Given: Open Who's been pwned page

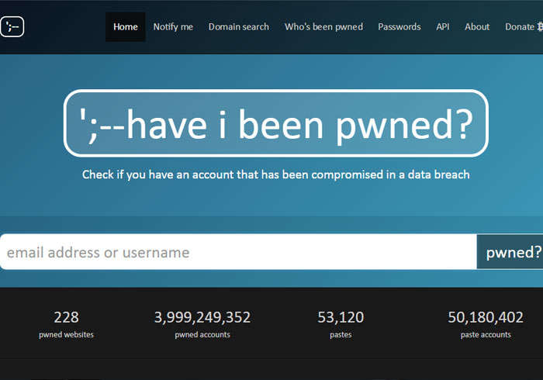Looking at the screenshot, I should click(323, 27).
